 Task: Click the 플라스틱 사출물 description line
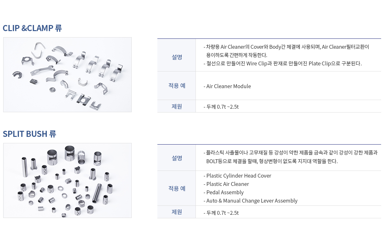[290, 153]
